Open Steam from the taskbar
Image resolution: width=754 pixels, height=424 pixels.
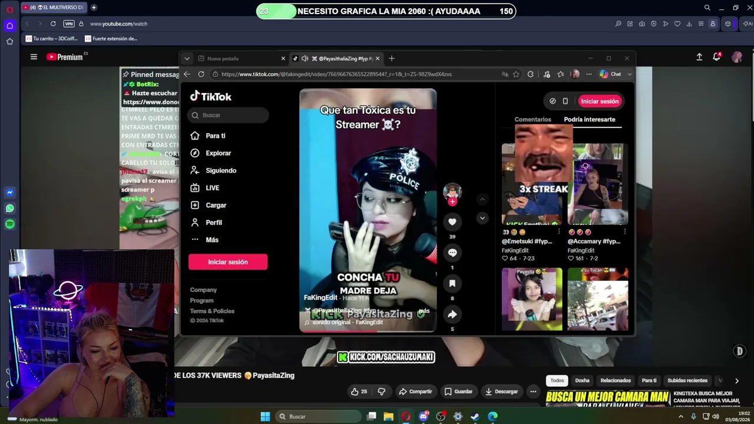(x=475, y=416)
